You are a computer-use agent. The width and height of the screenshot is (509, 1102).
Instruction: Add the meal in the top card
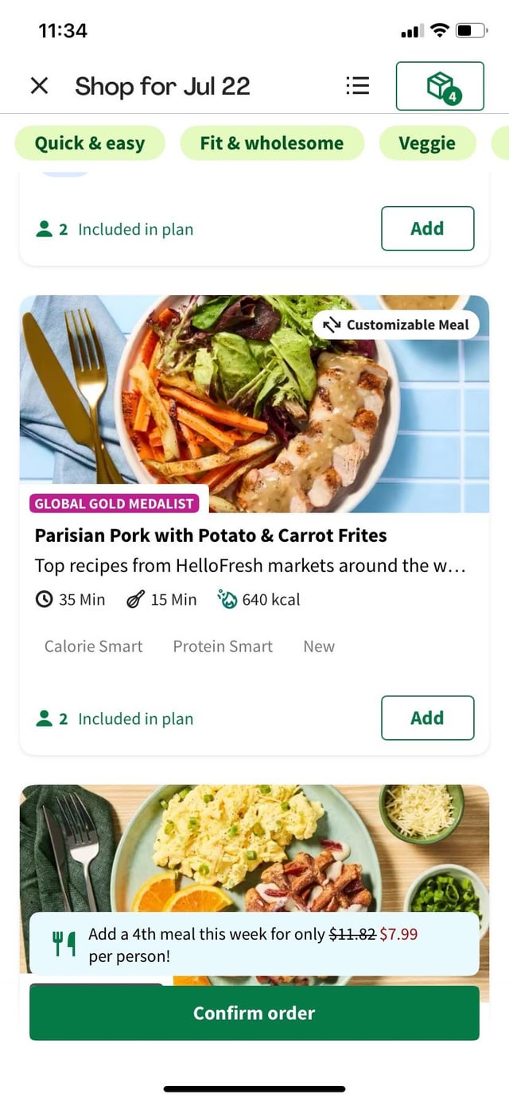427,228
